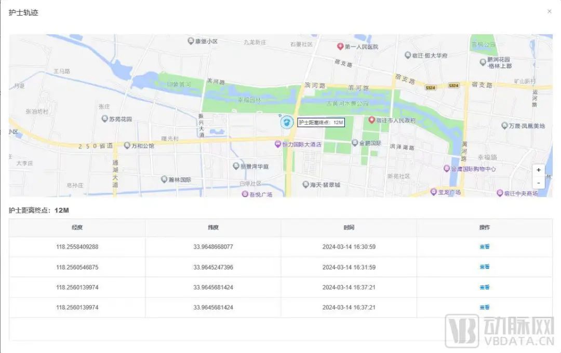Close the 护士轨迹 dialog
This screenshot has height=353, width=561.
point(549,11)
